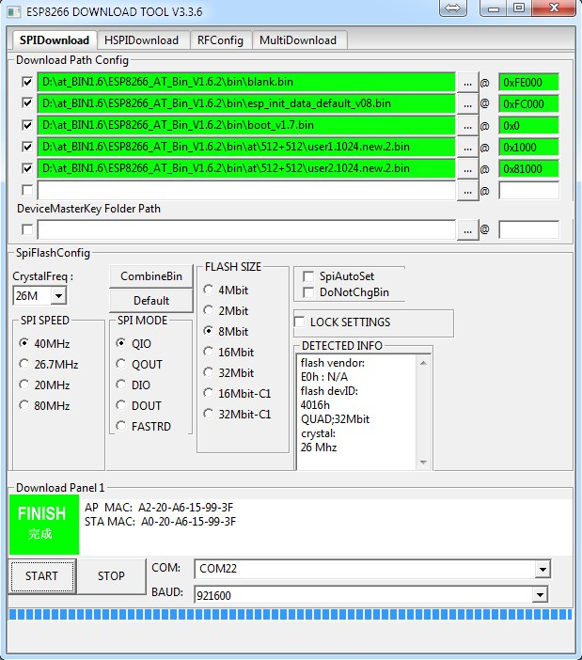Image resolution: width=582 pixels, height=660 pixels.
Task: Select DOUT SPI mode
Action: click(x=121, y=405)
